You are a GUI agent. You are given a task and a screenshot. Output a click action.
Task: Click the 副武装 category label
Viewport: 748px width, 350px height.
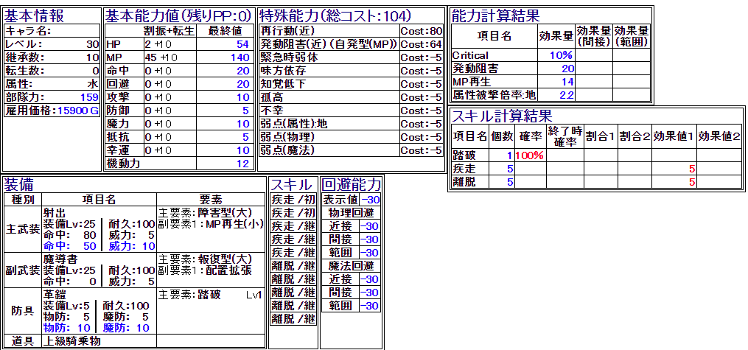click(x=22, y=270)
